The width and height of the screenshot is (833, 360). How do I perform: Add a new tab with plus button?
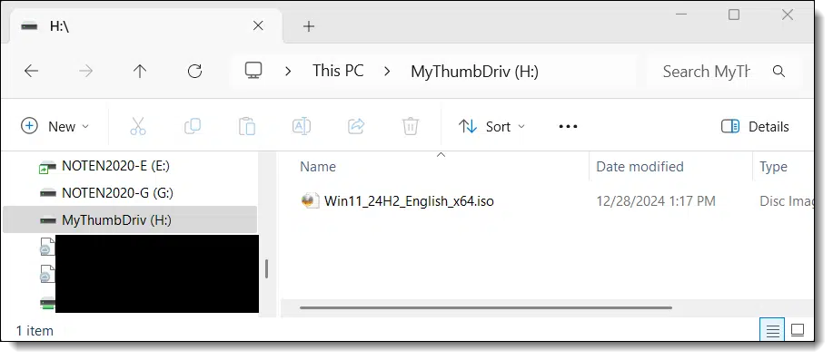(x=309, y=26)
